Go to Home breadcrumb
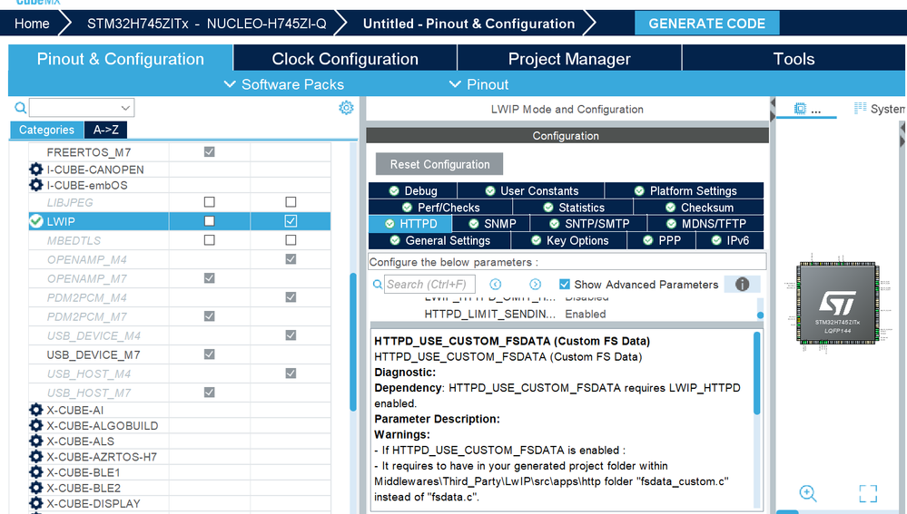Image resolution: width=907 pixels, height=514 pixels. click(x=32, y=24)
